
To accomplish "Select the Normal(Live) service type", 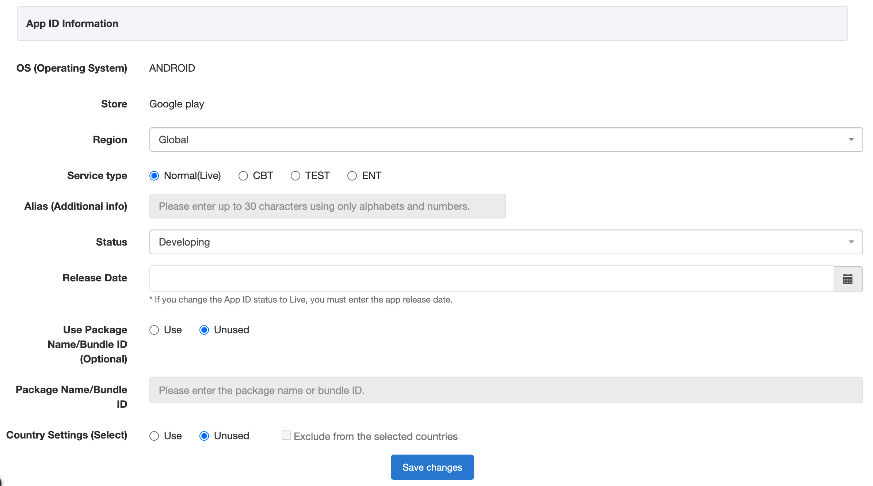I will (154, 176).
